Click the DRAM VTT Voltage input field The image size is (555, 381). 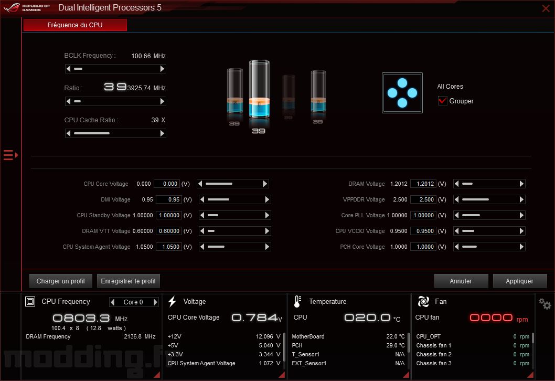(169, 231)
